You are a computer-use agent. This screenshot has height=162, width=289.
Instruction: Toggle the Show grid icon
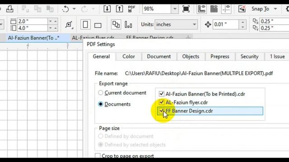(214, 9)
